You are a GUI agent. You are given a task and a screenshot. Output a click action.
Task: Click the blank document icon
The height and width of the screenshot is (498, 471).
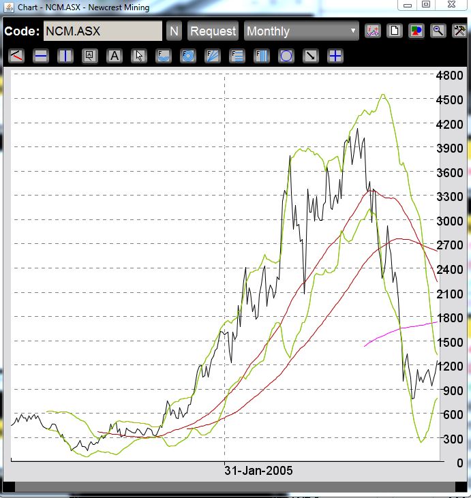(x=395, y=31)
